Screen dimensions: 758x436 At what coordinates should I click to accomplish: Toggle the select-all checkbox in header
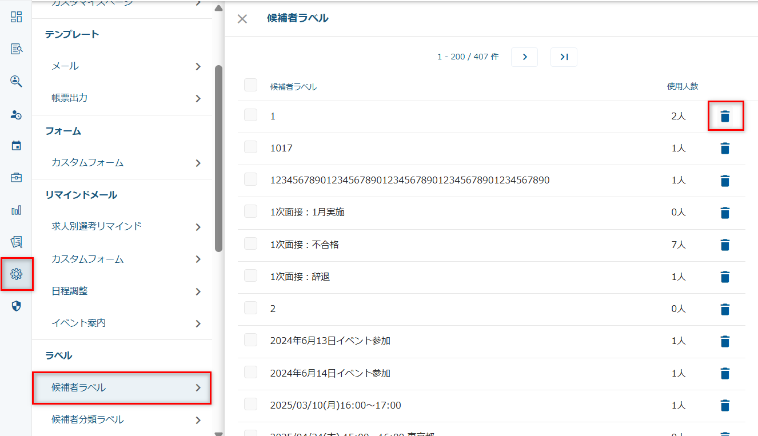pos(250,85)
